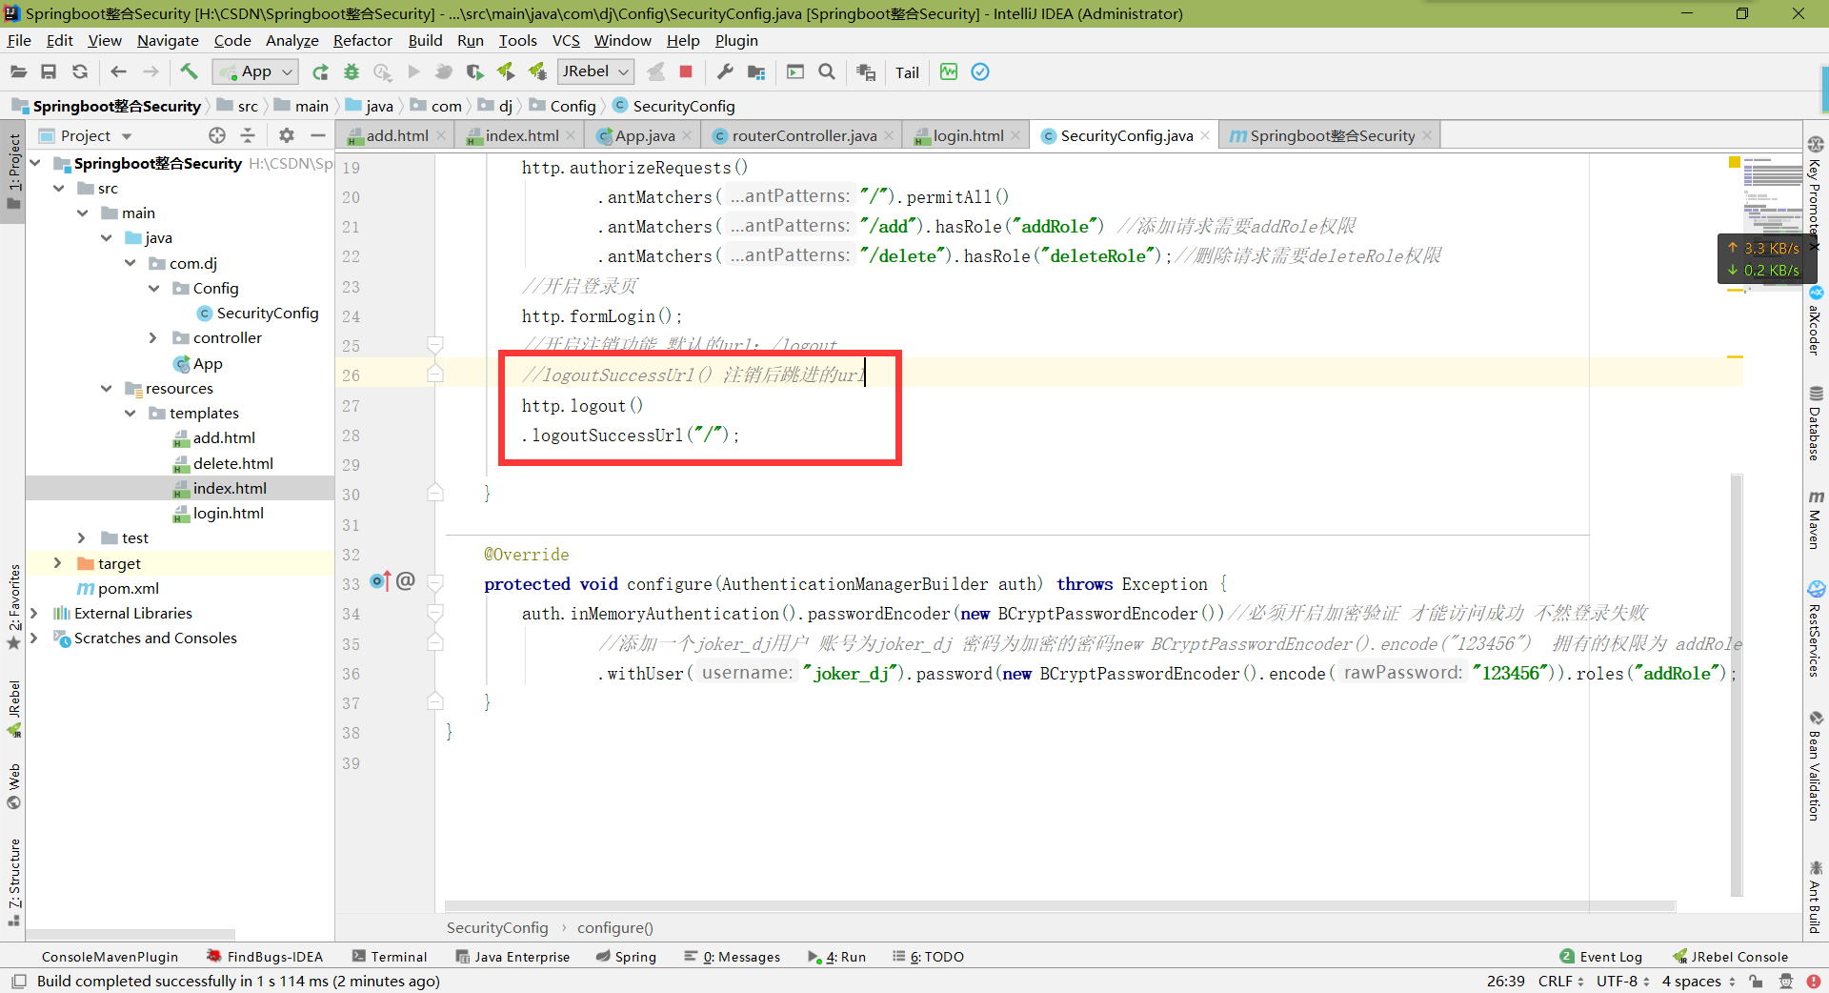Viewport: 1829px width, 993px height.
Task: Open the Maven side panel
Action: (1816, 519)
